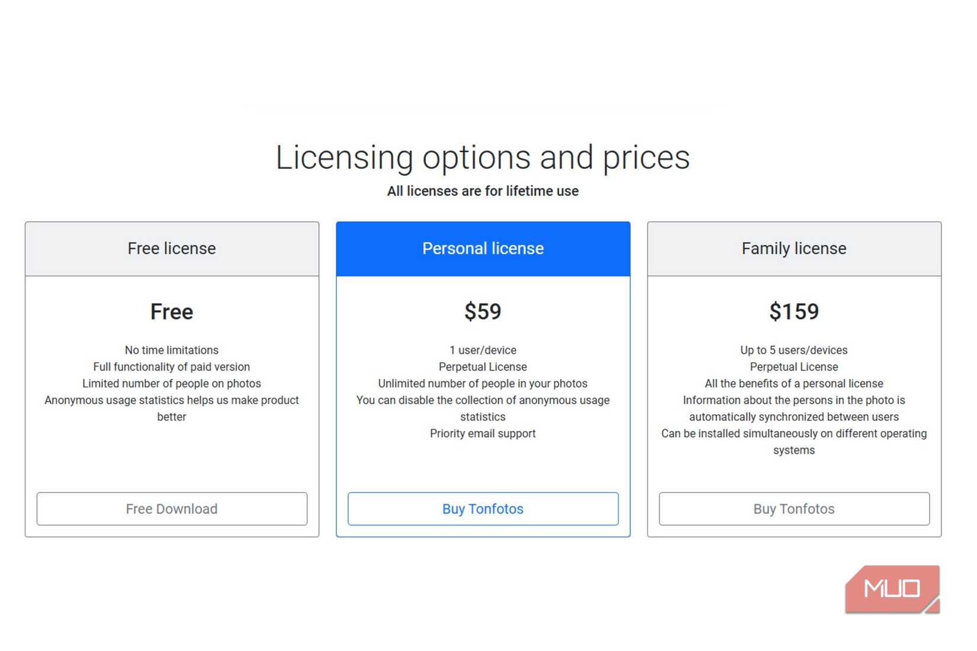Screen dimensions: 977x651
Task: Click the Free price label
Action: pos(172,312)
